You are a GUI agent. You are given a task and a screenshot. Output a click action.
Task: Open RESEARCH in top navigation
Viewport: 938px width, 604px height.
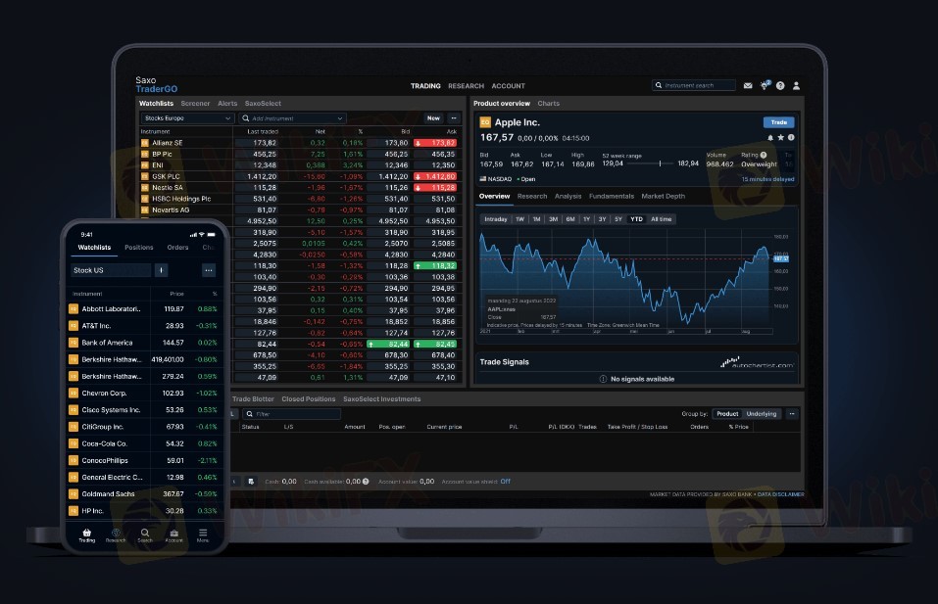(466, 86)
